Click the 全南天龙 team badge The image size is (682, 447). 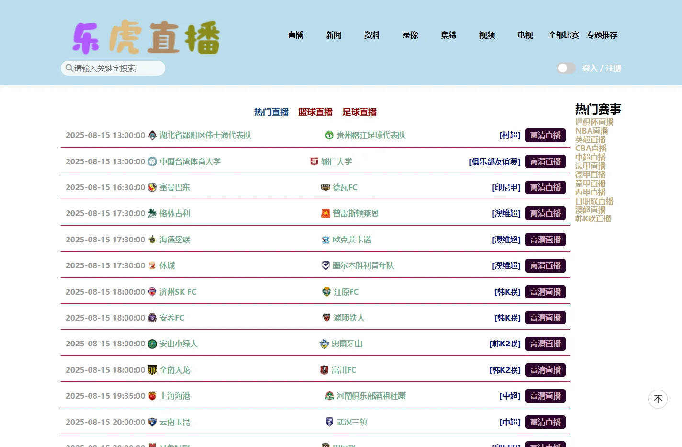tap(152, 370)
